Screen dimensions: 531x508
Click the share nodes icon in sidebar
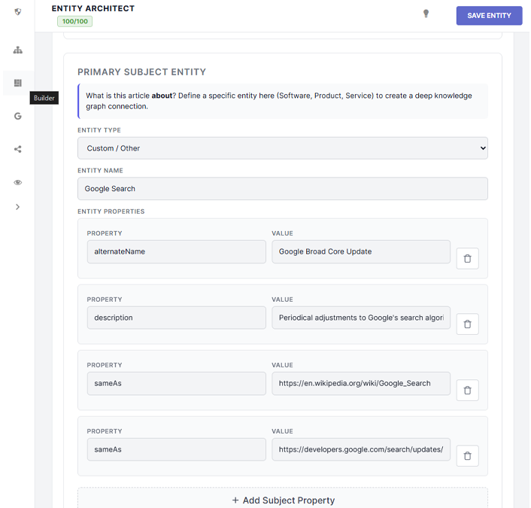click(x=18, y=149)
